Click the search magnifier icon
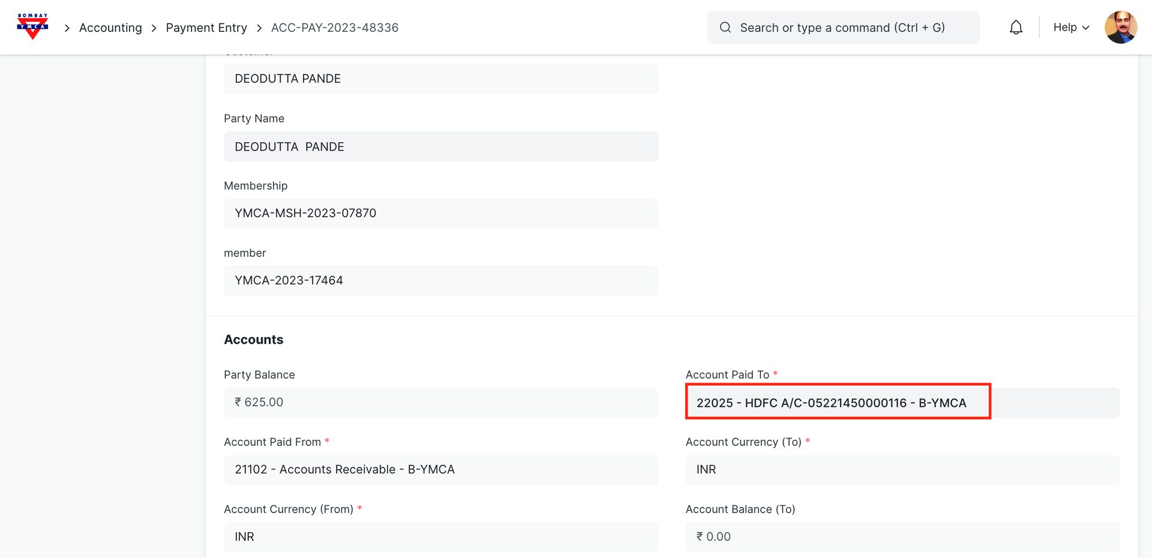This screenshot has width=1152, height=558. coord(725,28)
